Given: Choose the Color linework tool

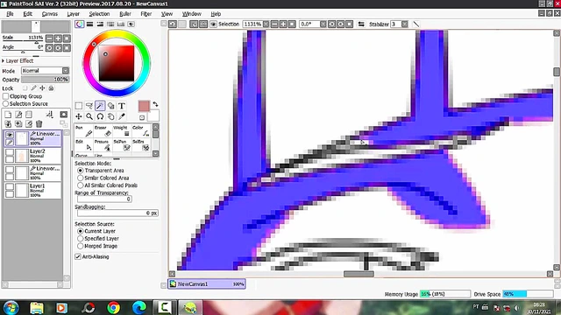Looking at the screenshot, I should click(x=140, y=131).
